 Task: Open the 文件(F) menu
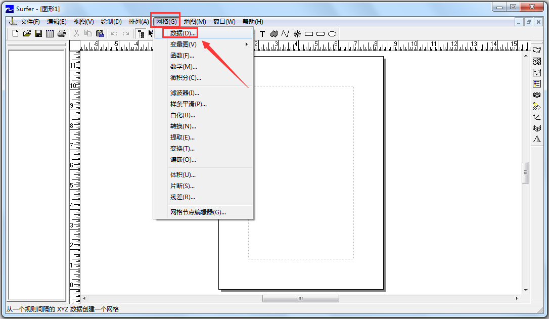click(x=30, y=21)
